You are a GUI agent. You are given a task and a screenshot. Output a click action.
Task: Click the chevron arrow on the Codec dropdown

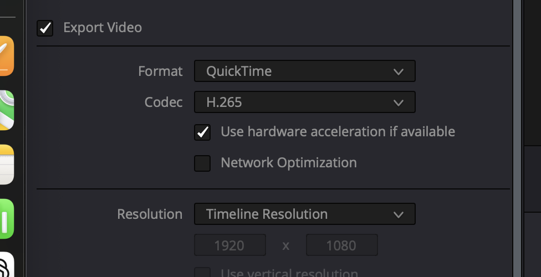click(399, 103)
